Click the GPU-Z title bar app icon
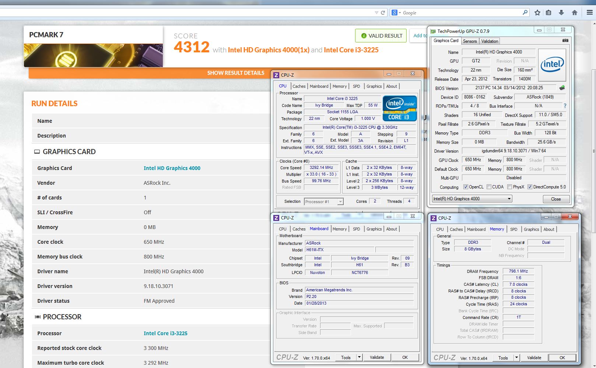Screen dimensions: 596x368 pos(433,31)
